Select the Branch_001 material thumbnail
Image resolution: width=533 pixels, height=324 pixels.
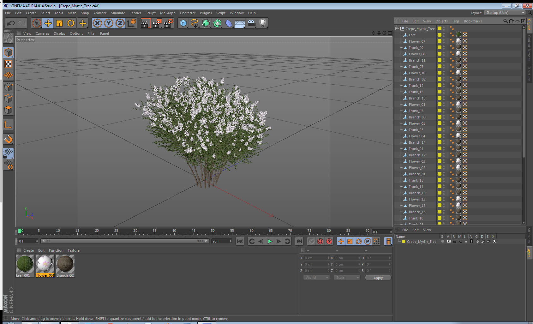coord(65,264)
